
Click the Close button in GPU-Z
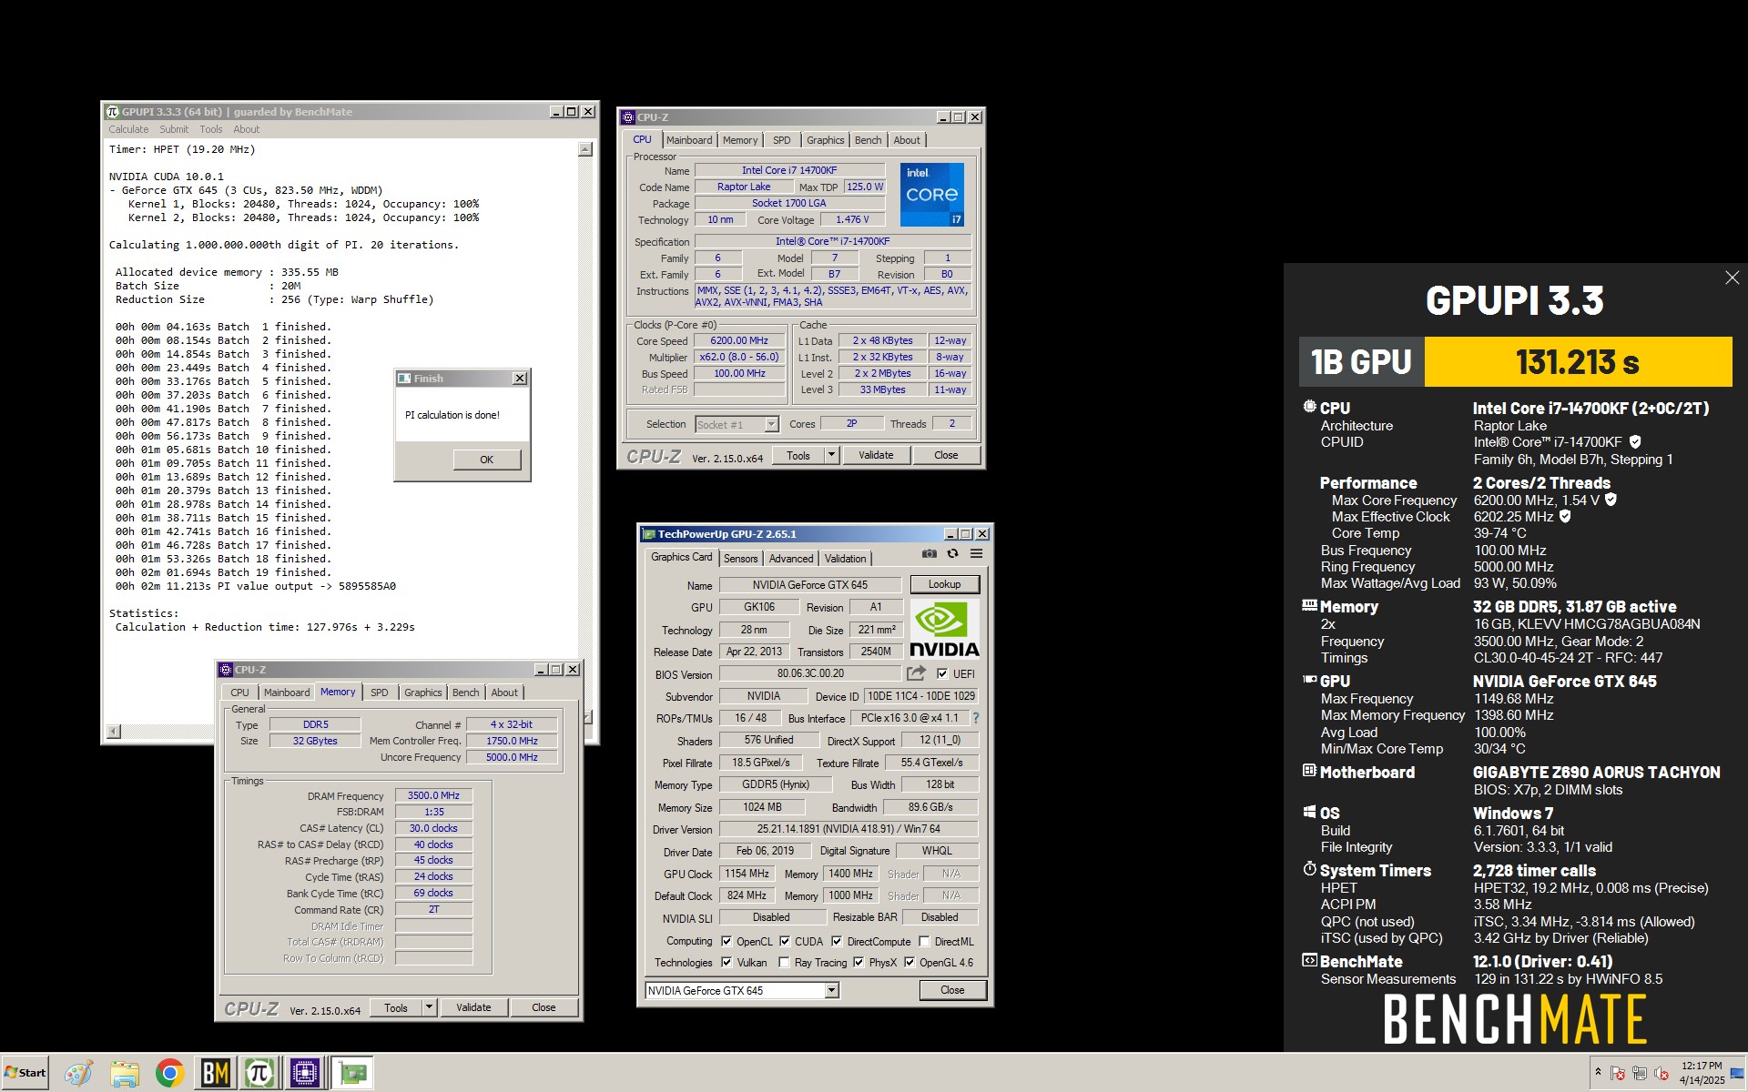[x=952, y=990]
